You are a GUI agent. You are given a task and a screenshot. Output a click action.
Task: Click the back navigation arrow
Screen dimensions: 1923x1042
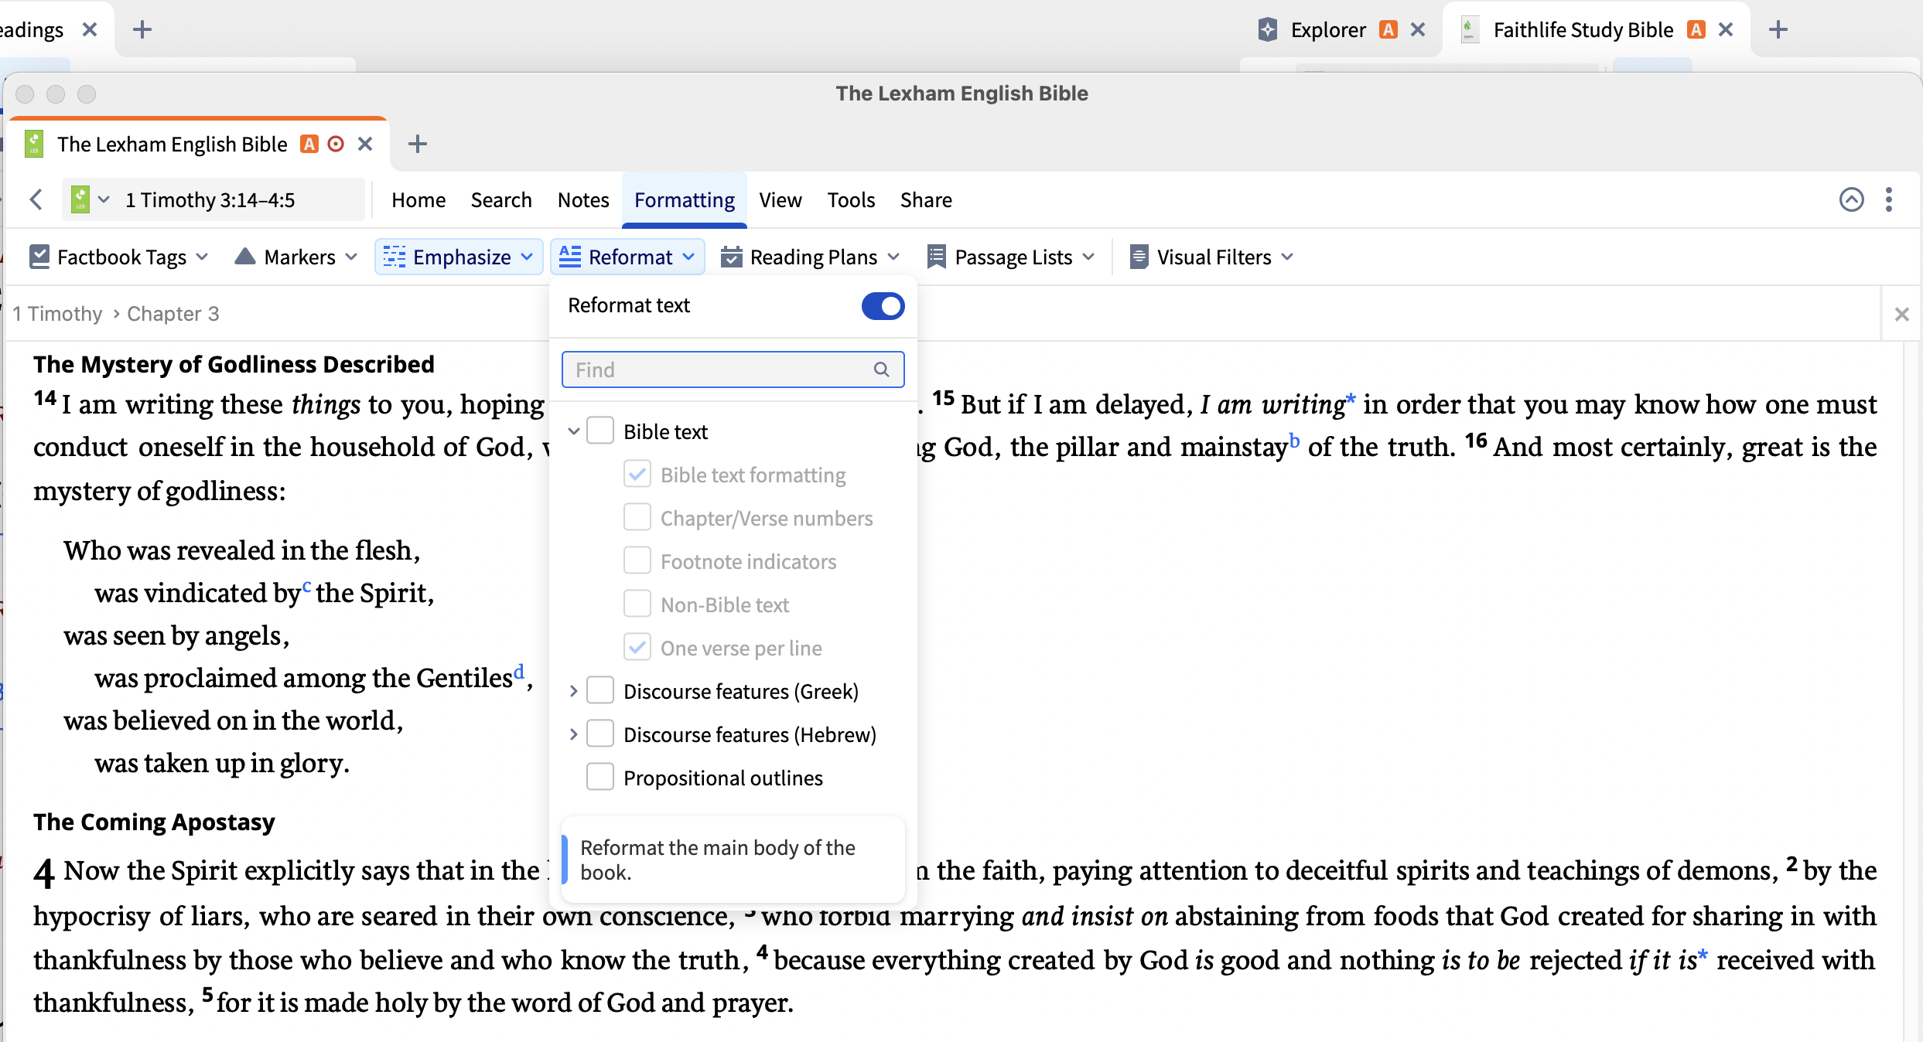pos(36,200)
